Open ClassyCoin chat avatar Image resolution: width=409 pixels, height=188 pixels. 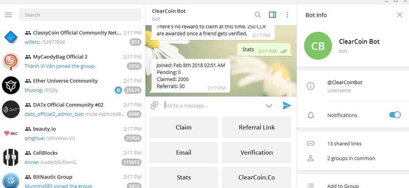(x=11, y=38)
